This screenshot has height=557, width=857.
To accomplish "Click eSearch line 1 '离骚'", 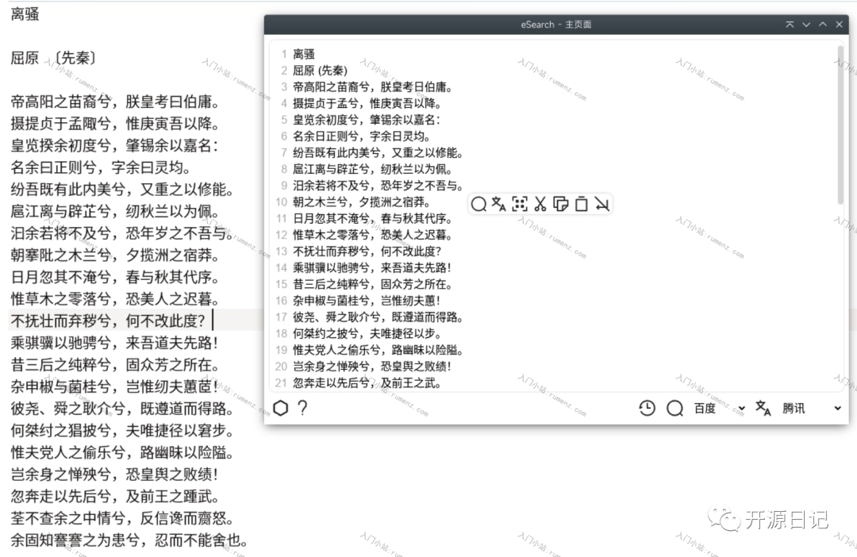I will [304, 54].
